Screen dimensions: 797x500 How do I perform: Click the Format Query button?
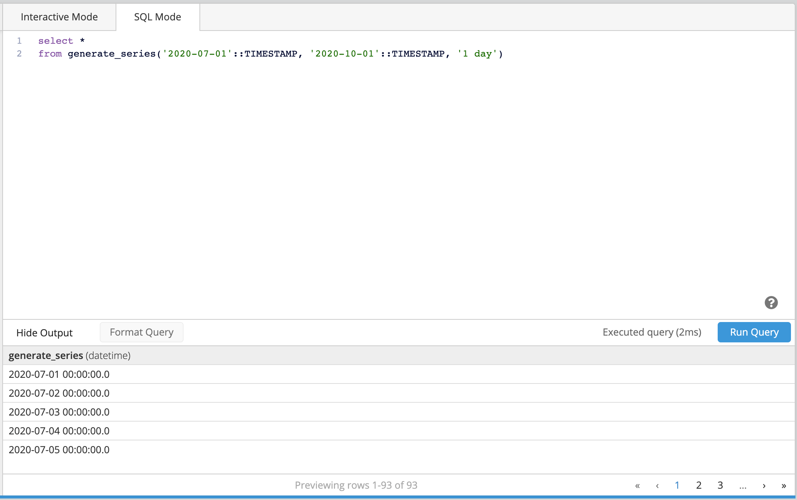coord(141,332)
